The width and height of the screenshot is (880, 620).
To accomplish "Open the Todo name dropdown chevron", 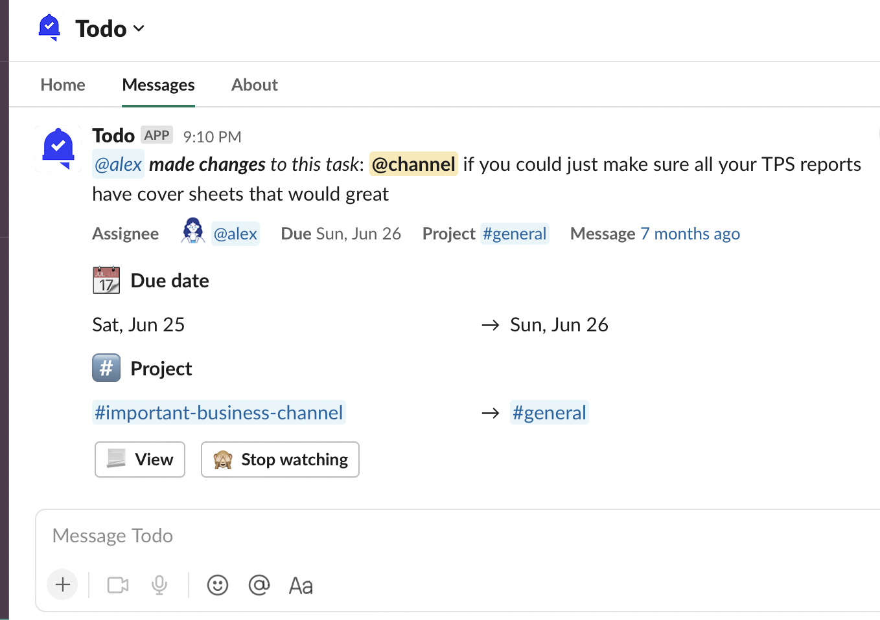I will click(139, 28).
